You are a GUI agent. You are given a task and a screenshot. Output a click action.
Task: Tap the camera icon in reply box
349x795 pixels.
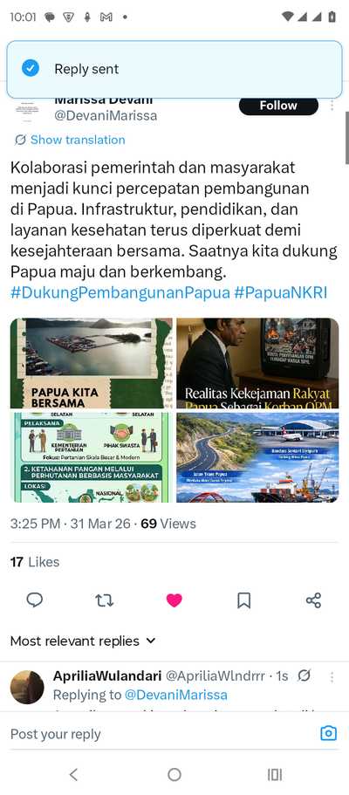coord(329,733)
